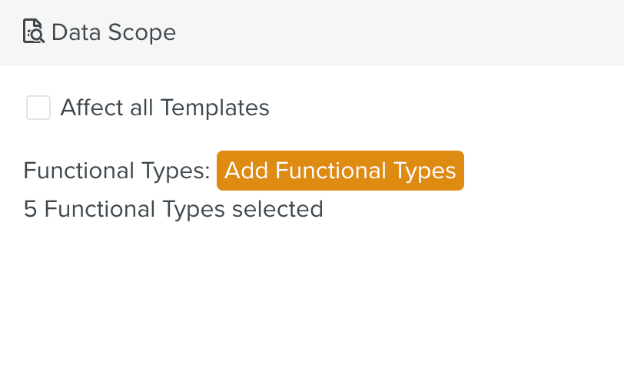Choose functional types via the orange button

340,170
